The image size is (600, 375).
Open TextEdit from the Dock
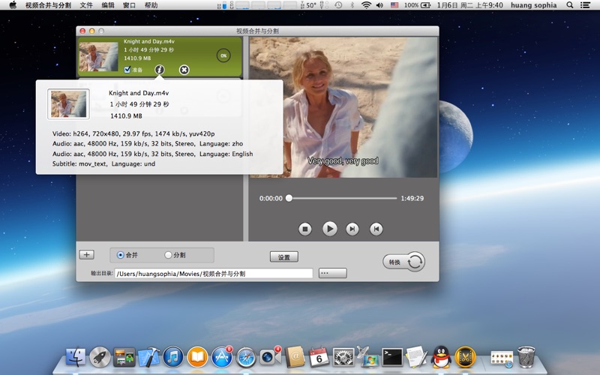coord(417,357)
